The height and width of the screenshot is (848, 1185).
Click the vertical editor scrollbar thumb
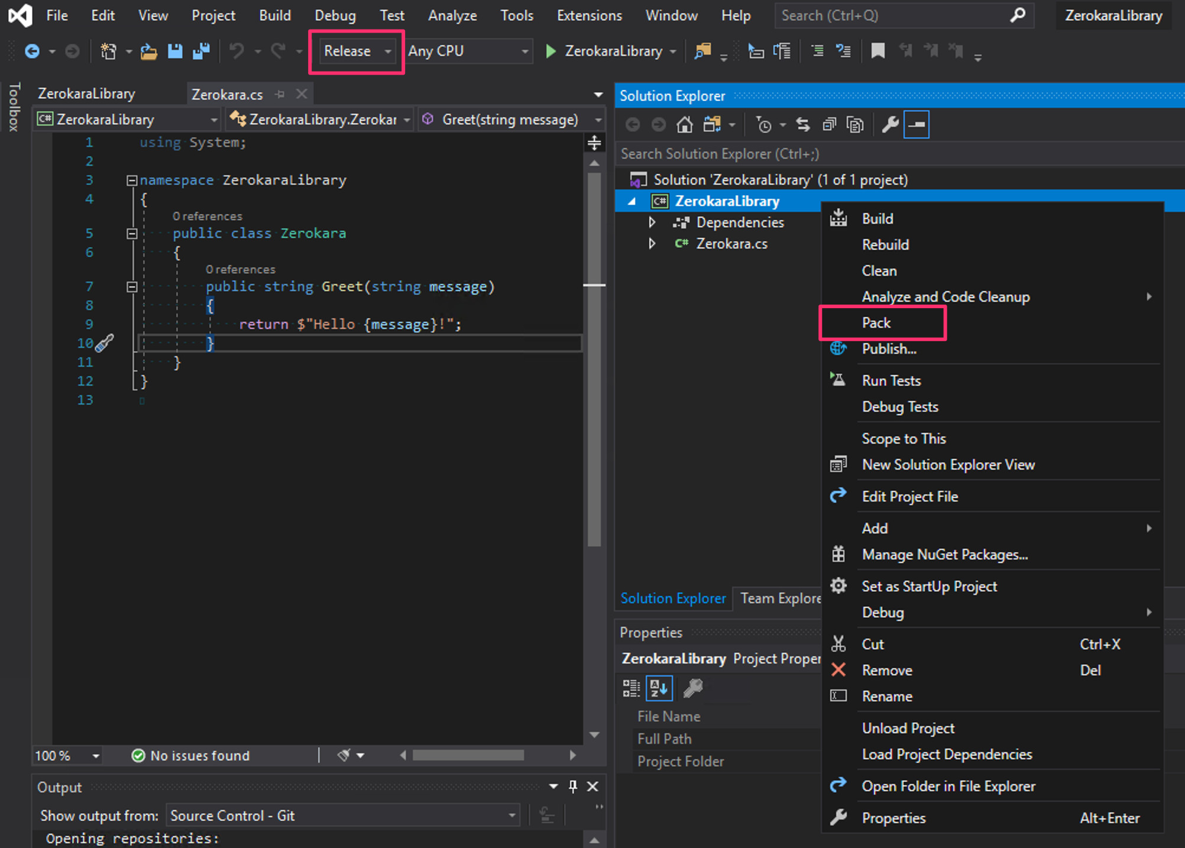pyautogui.click(x=594, y=360)
